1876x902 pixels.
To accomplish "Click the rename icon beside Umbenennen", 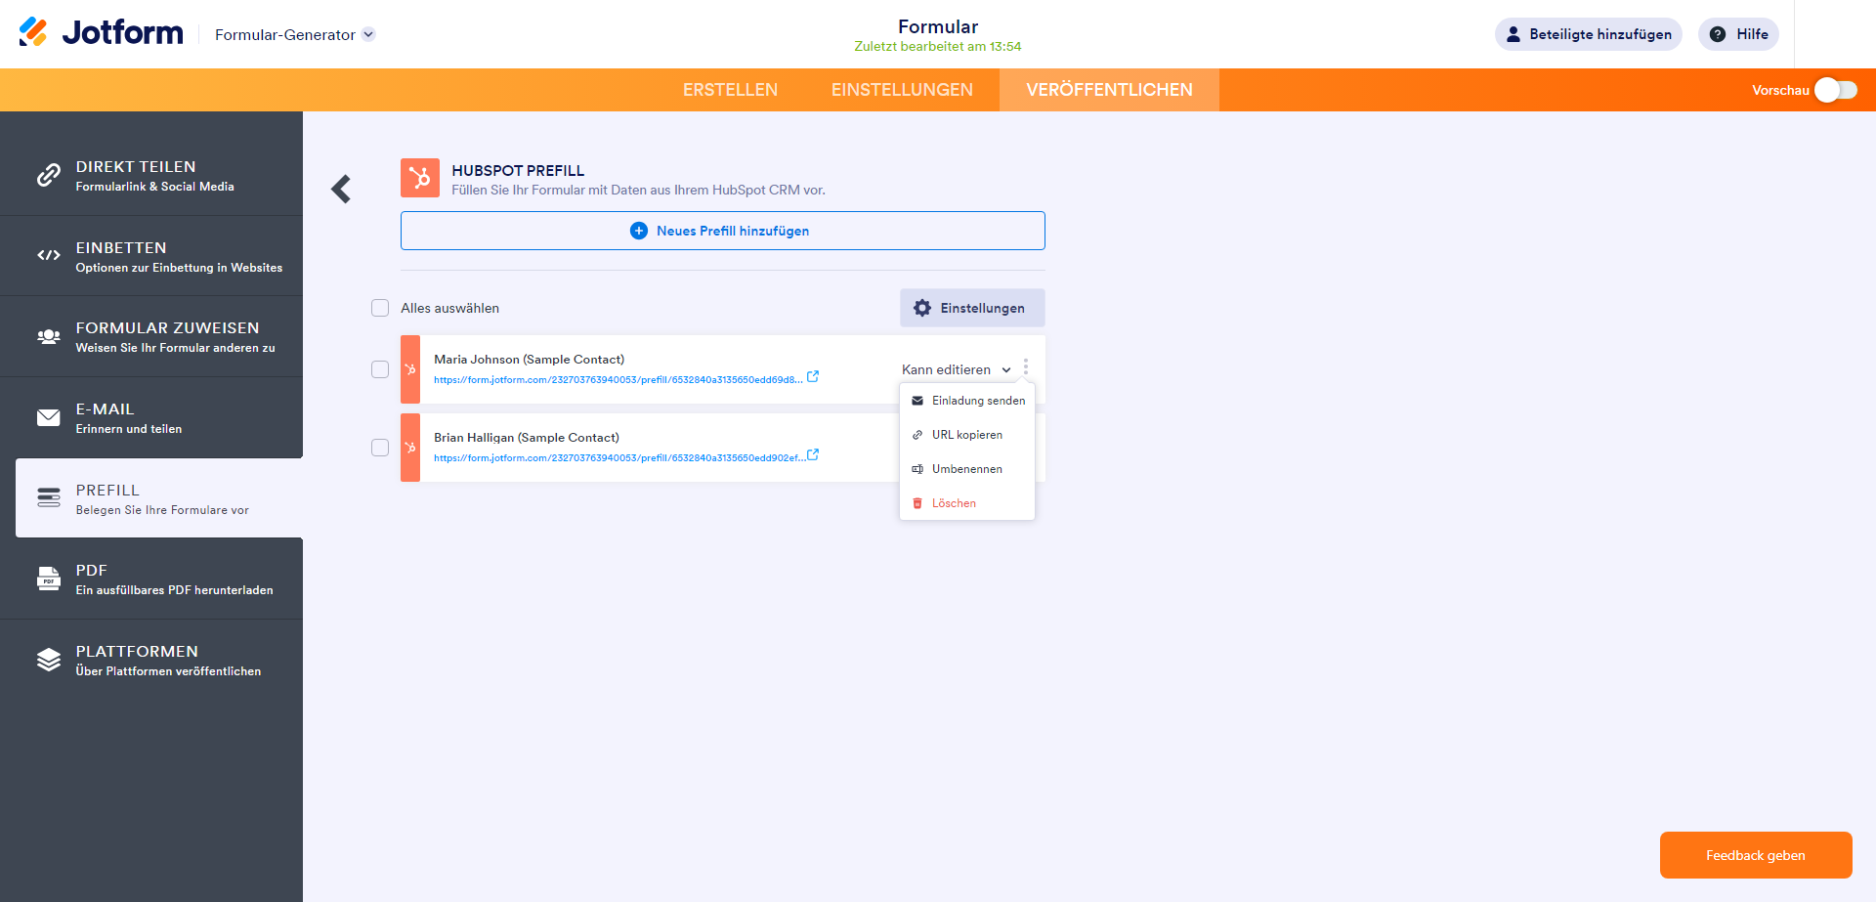I will click(917, 469).
